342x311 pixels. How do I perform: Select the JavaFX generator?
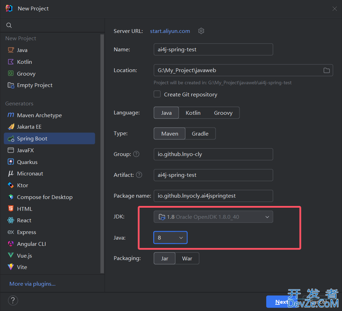(x=49, y=150)
